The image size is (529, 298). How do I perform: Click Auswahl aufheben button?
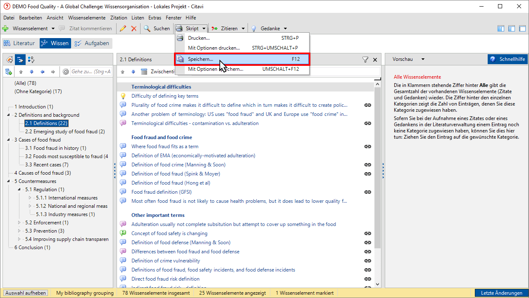(x=26, y=293)
